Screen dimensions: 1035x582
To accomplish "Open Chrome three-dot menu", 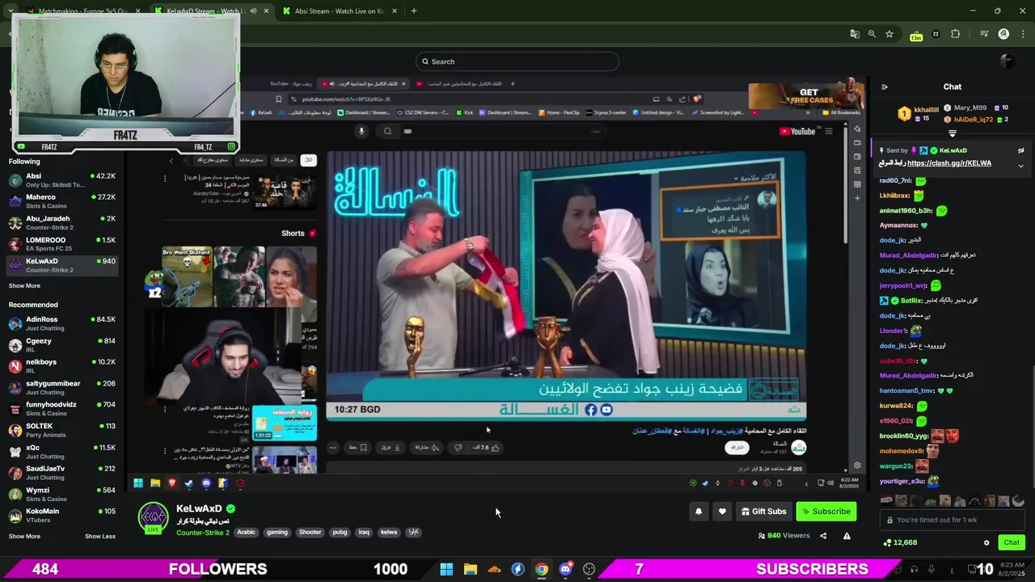I will tap(1021, 34).
